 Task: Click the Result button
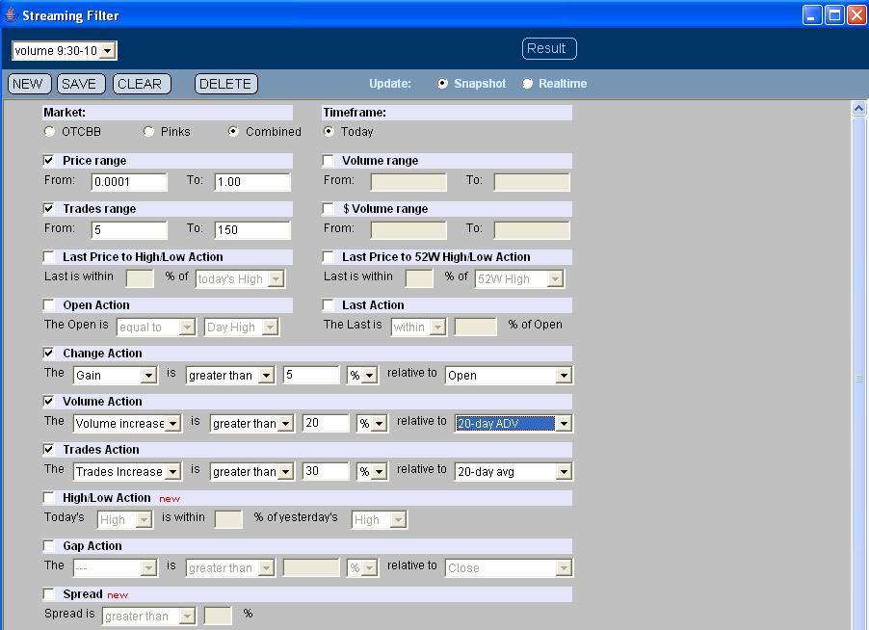549,48
